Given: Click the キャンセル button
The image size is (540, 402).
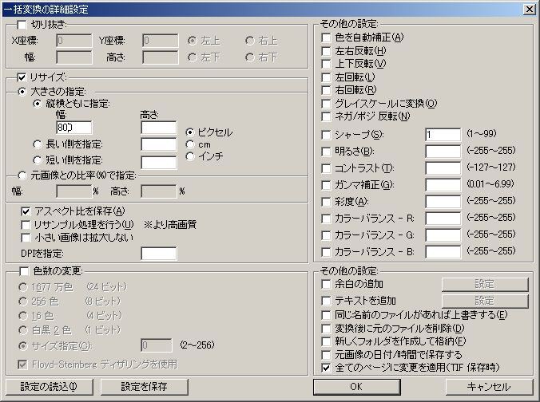Looking at the screenshot, I should click(489, 387).
